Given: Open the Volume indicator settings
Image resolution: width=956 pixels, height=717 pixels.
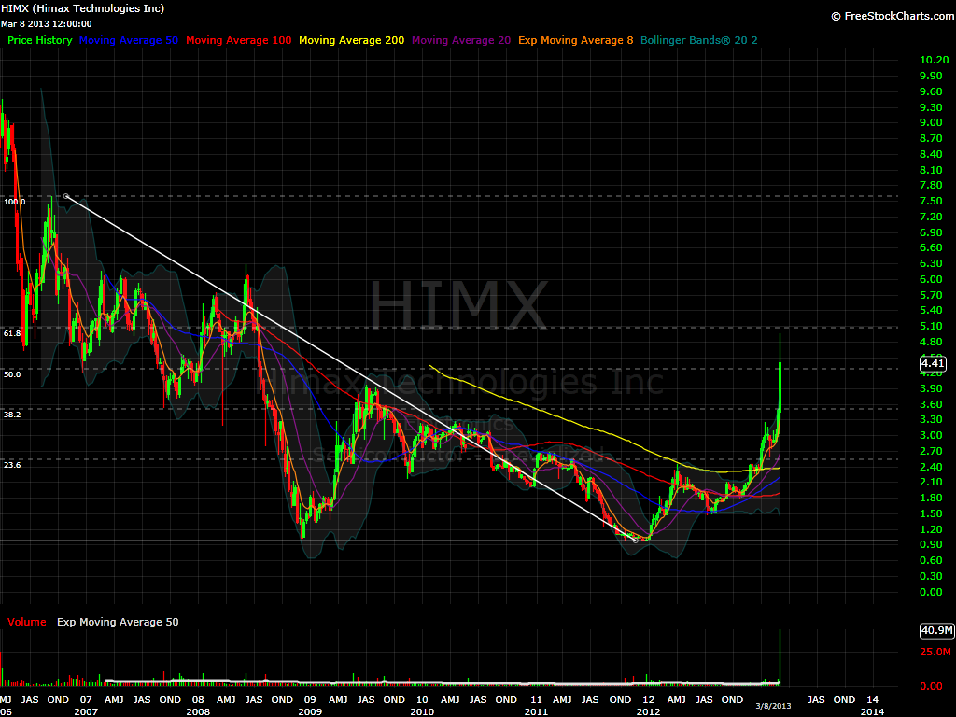Looking at the screenshot, I should [27, 621].
